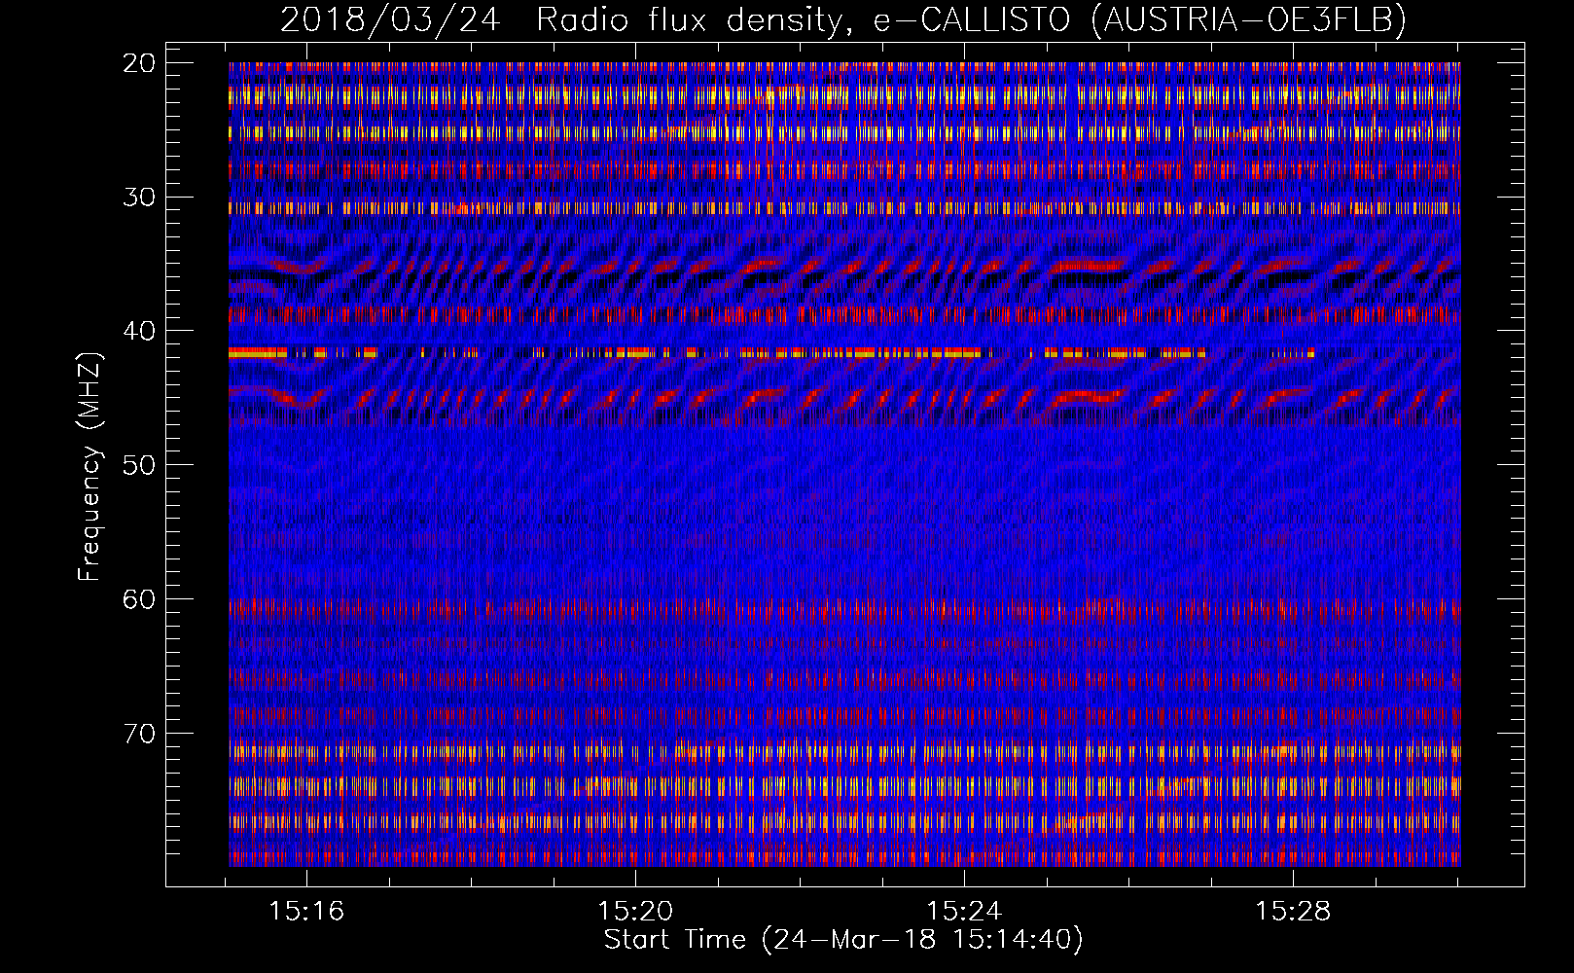Screen dimensions: 1574x973
Task: Click the 70 frequency tick label
Action: (x=139, y=733)
